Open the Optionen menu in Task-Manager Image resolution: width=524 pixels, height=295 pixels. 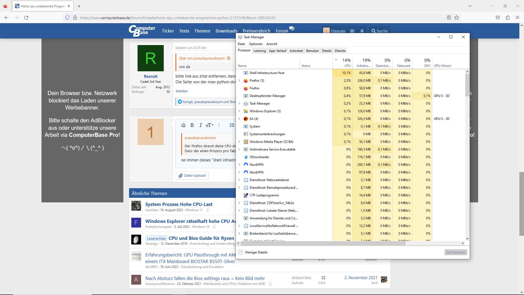pyautogui.click(x=255, y=44)
